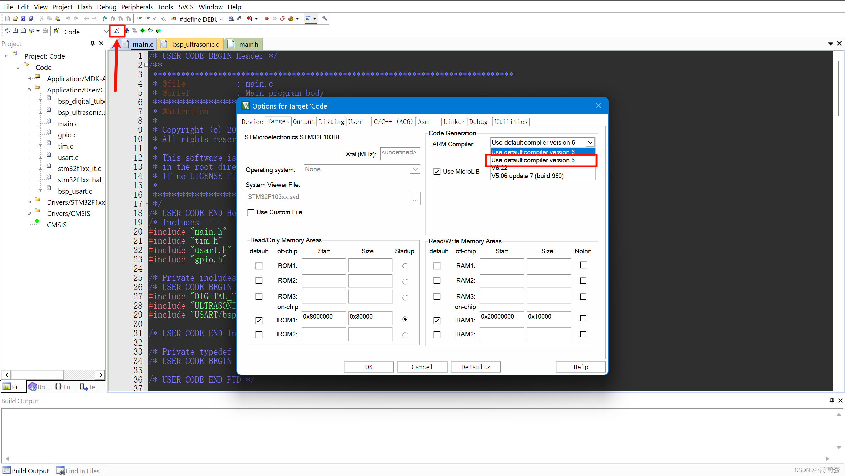
Task: Click the Open file folder icon
Action: (15, 19)
